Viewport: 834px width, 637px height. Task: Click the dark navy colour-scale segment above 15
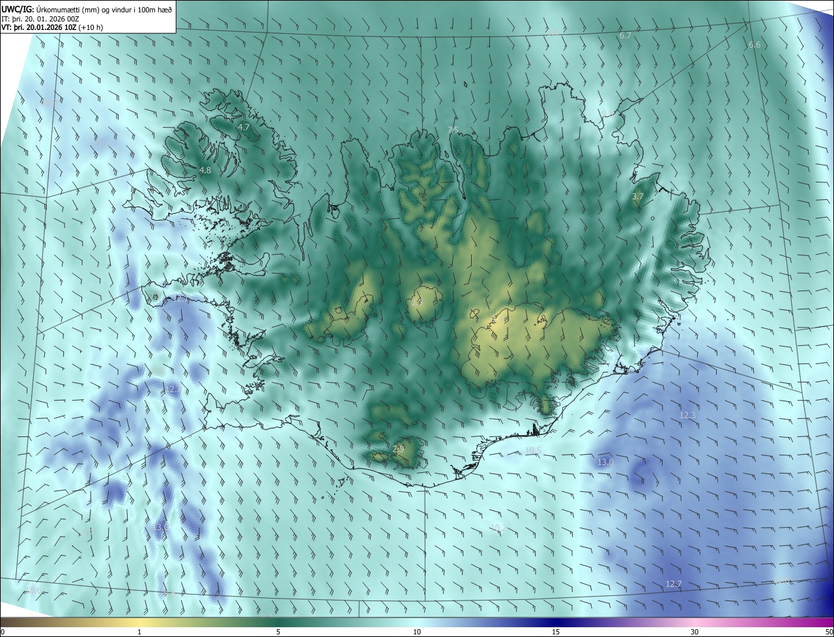coord(556,622)
